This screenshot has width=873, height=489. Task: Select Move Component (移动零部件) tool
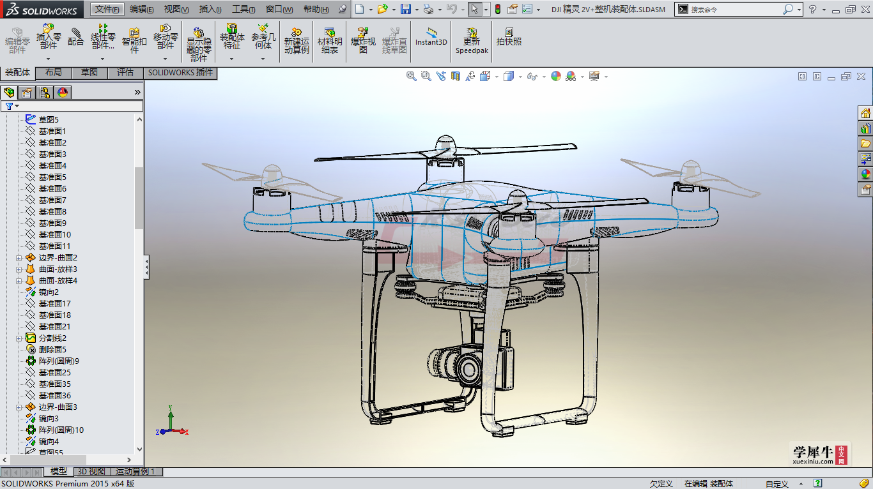(x=166, y=36)
